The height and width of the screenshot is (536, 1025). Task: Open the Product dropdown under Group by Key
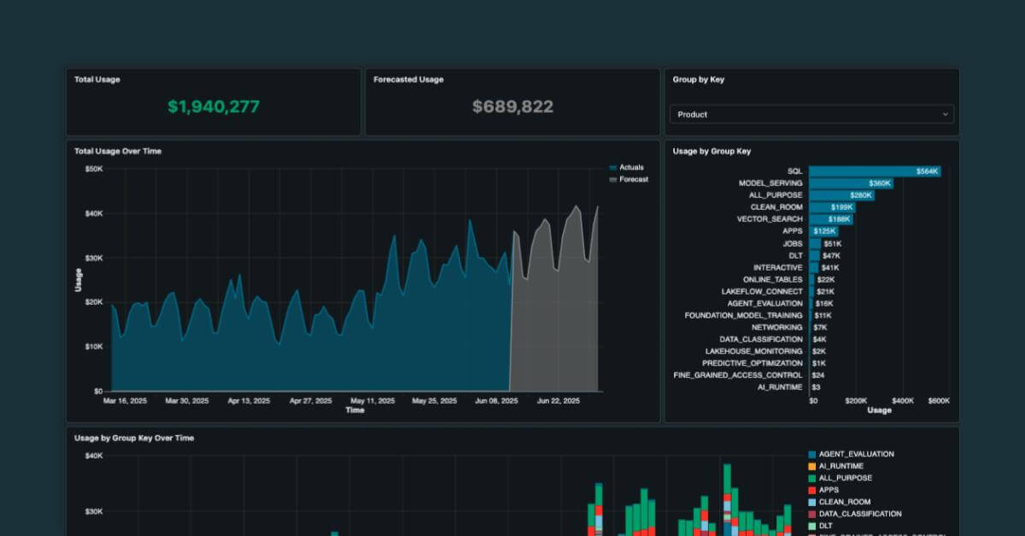pyautogui.click(x=810, y=114)
